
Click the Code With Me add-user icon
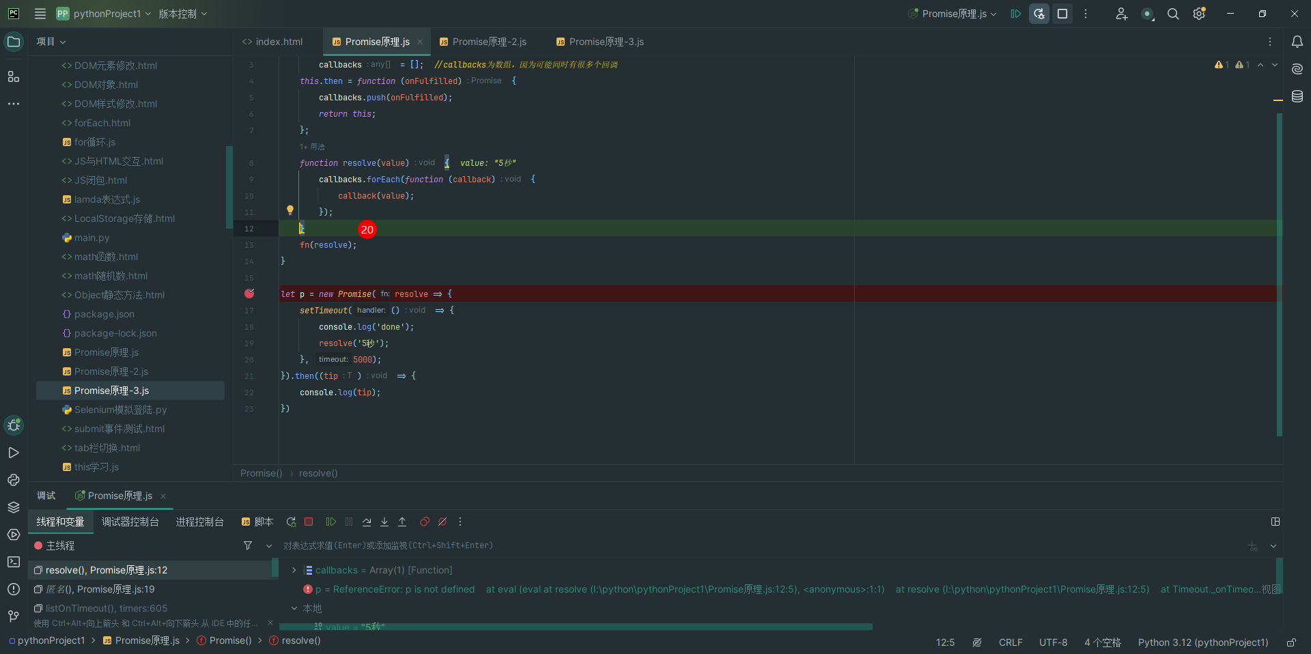[1121, 14]
